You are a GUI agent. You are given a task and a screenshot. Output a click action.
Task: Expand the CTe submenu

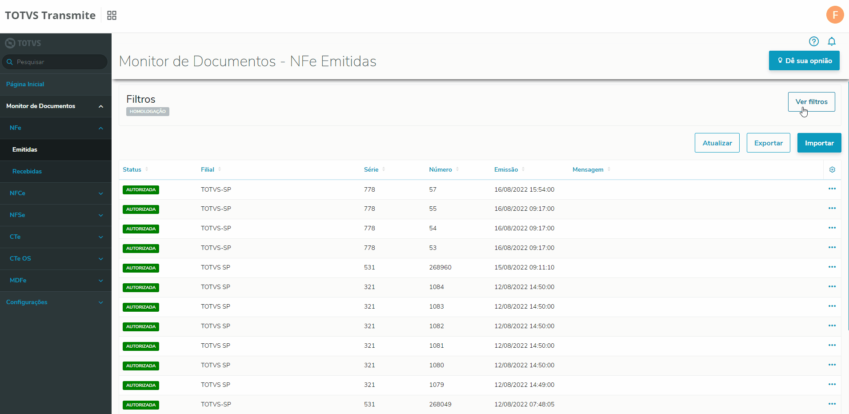coord(56,237)
